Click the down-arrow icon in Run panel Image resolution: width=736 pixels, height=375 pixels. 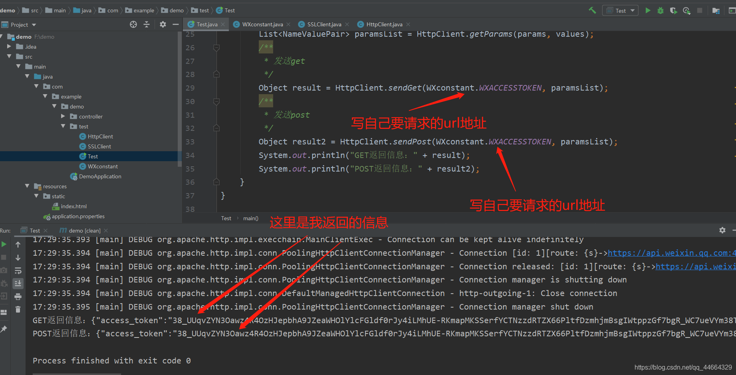pos(18,258)
